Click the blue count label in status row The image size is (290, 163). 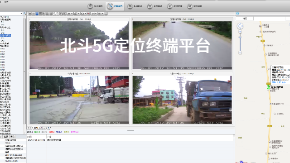(59, 132)
